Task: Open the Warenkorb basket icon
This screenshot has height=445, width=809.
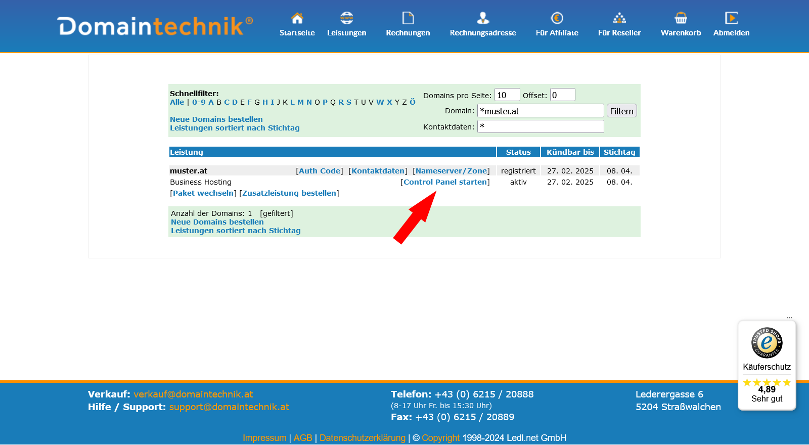Action: 681,18
